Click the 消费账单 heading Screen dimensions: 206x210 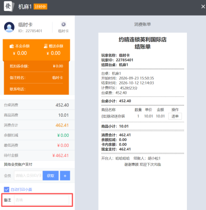pos(142,24)
